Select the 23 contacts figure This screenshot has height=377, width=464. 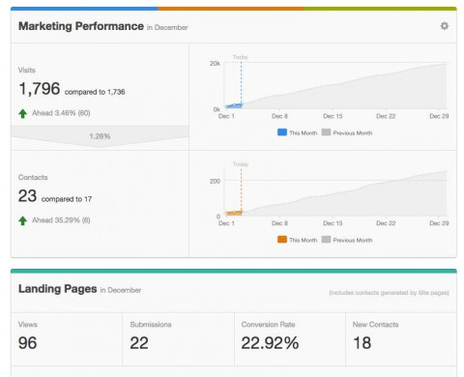click(x=27, y=196)
